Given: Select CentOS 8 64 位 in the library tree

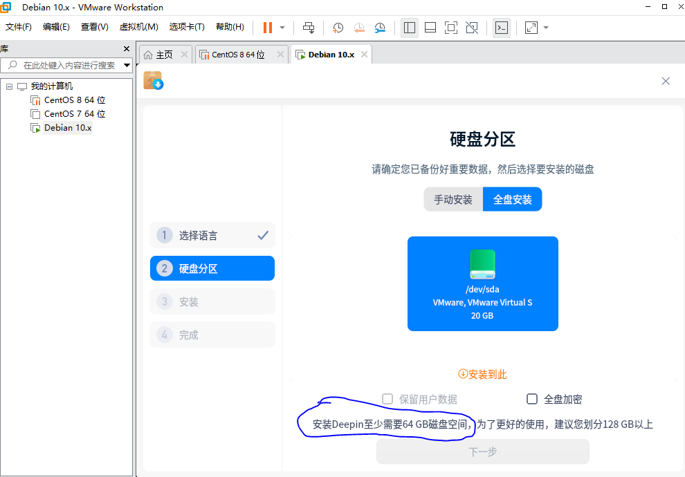Looking at the screenshot, I should [75, 100].
